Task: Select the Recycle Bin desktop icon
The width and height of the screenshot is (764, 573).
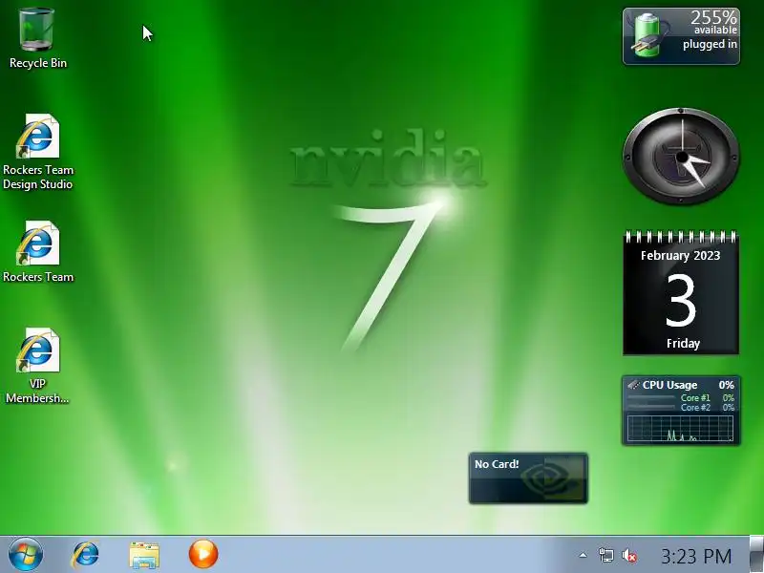Action: pyautogui.click(x=37, y=38)
